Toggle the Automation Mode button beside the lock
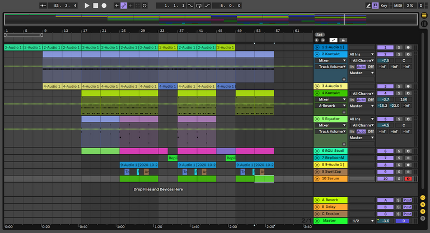The image size is (430, 233). (x=333, y=40)
